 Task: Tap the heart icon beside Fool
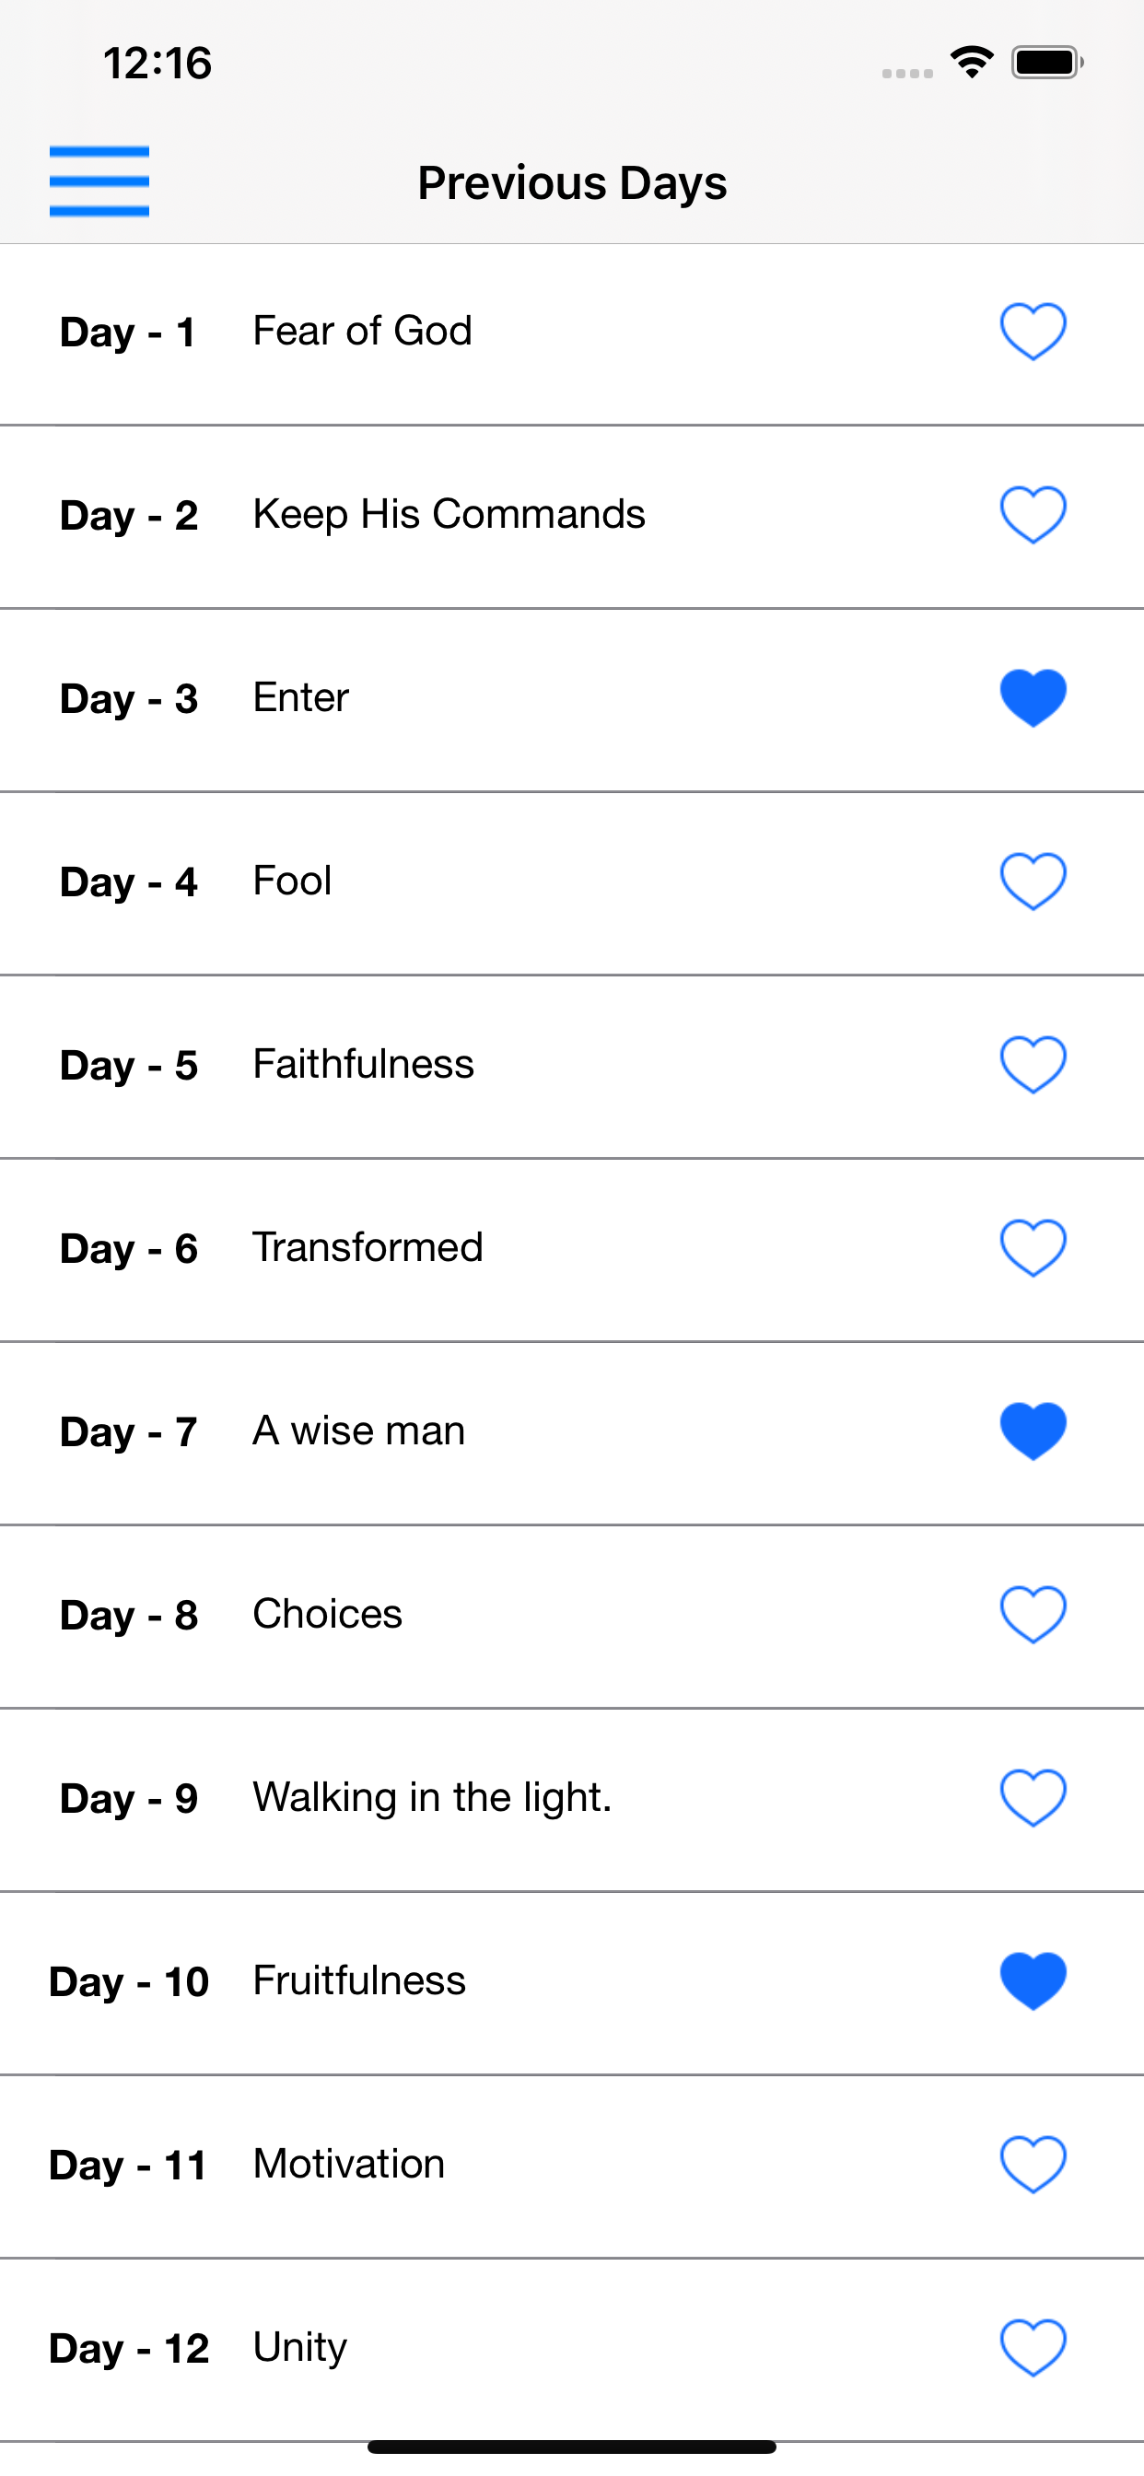tap(1033, 882)
